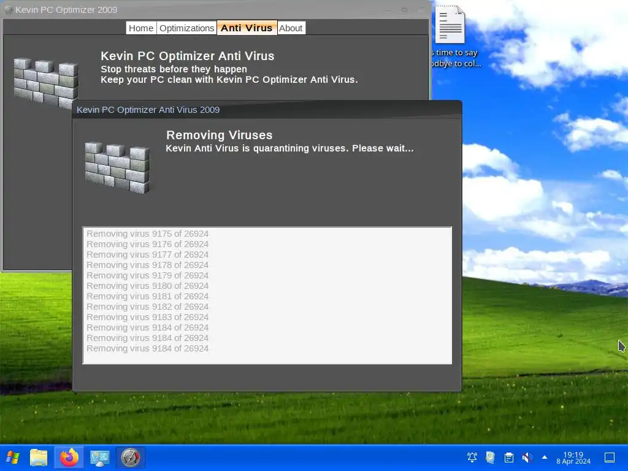The image size is (628, 471).
Task: Select log line 'Removing virus 9182 of 26924'
Action: 147,307
